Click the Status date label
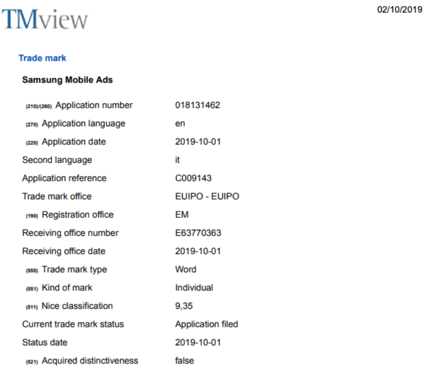Screen dimensions: 425x369 45,342
